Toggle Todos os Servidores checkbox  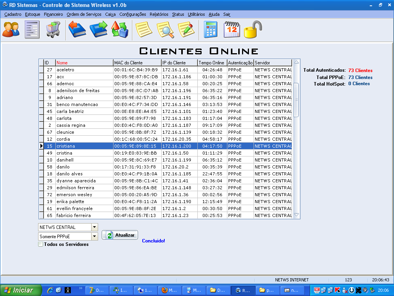(x=40, y=244)
